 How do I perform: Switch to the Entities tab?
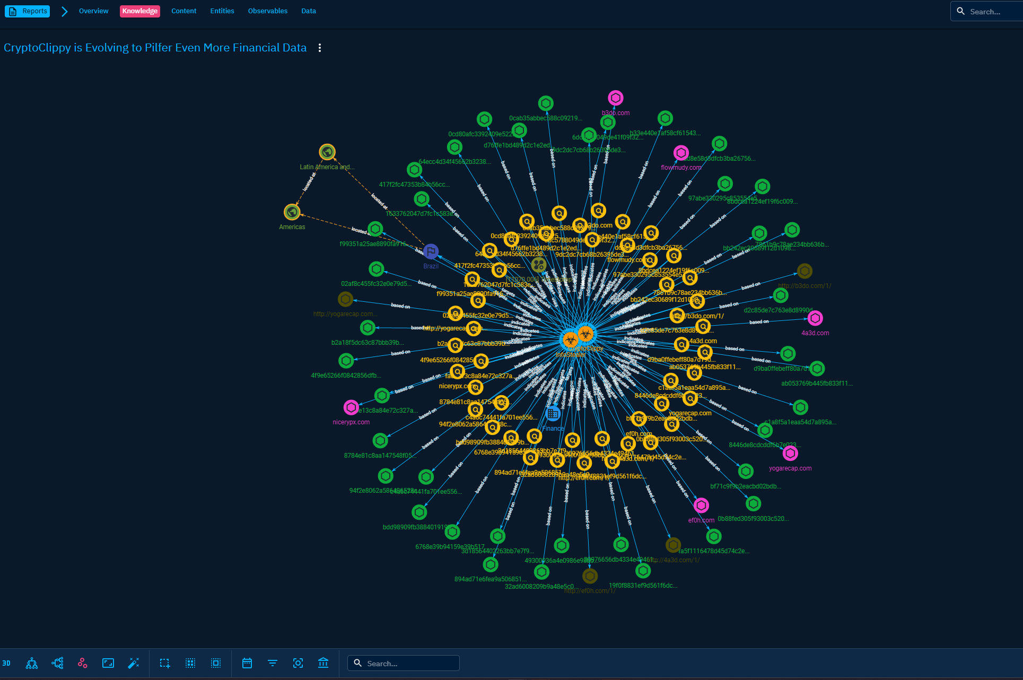click(222, 11)
